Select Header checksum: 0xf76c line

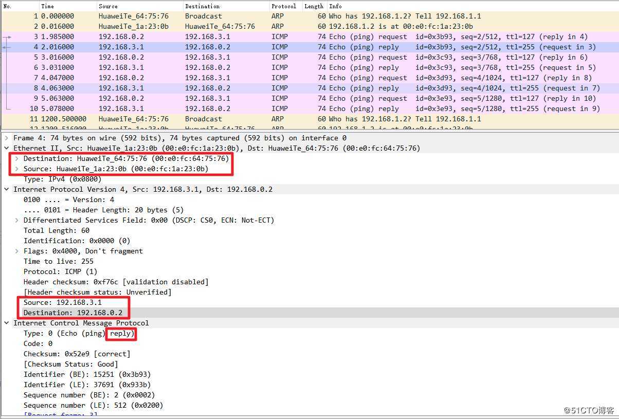click(116, 282)
